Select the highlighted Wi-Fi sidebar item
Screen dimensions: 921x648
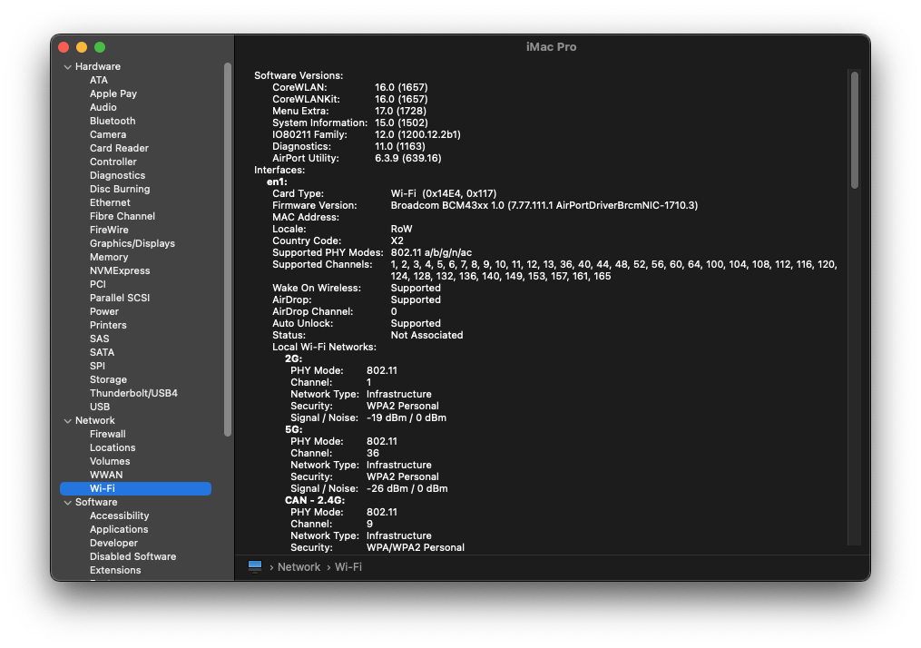(x=136, y=488)
